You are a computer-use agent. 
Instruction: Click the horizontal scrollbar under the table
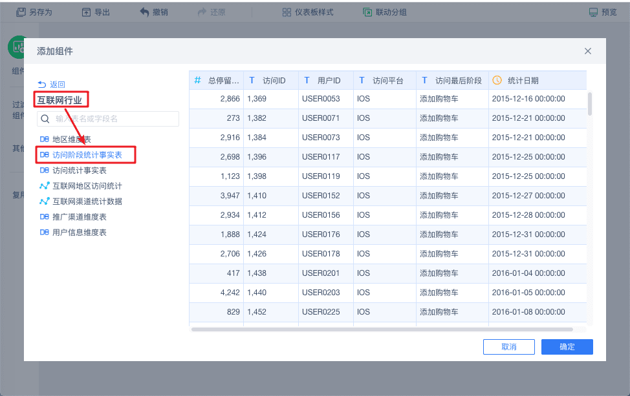pyautogui.click(x=382, y=329)
